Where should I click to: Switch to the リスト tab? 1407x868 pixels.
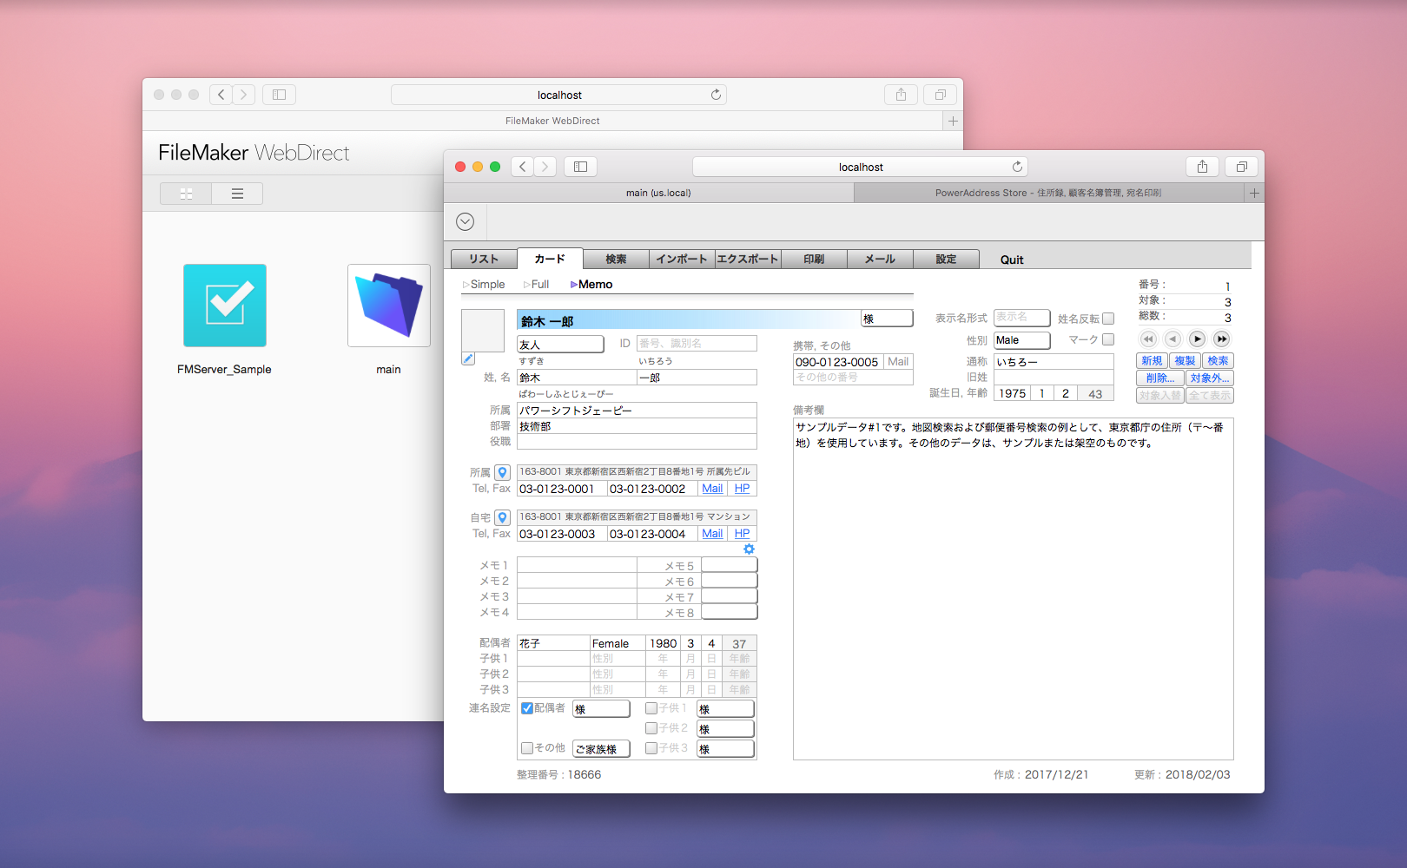[484, 259]
